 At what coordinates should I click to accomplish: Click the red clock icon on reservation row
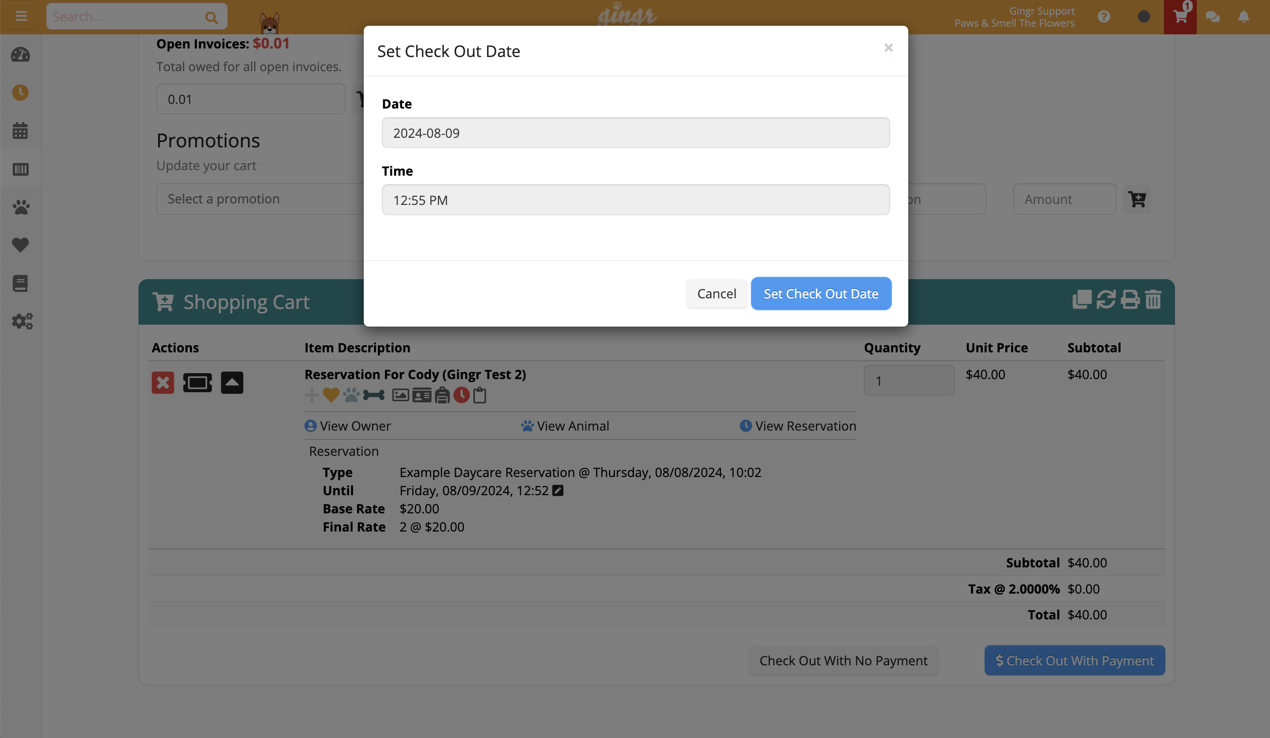tap(461, 395)
